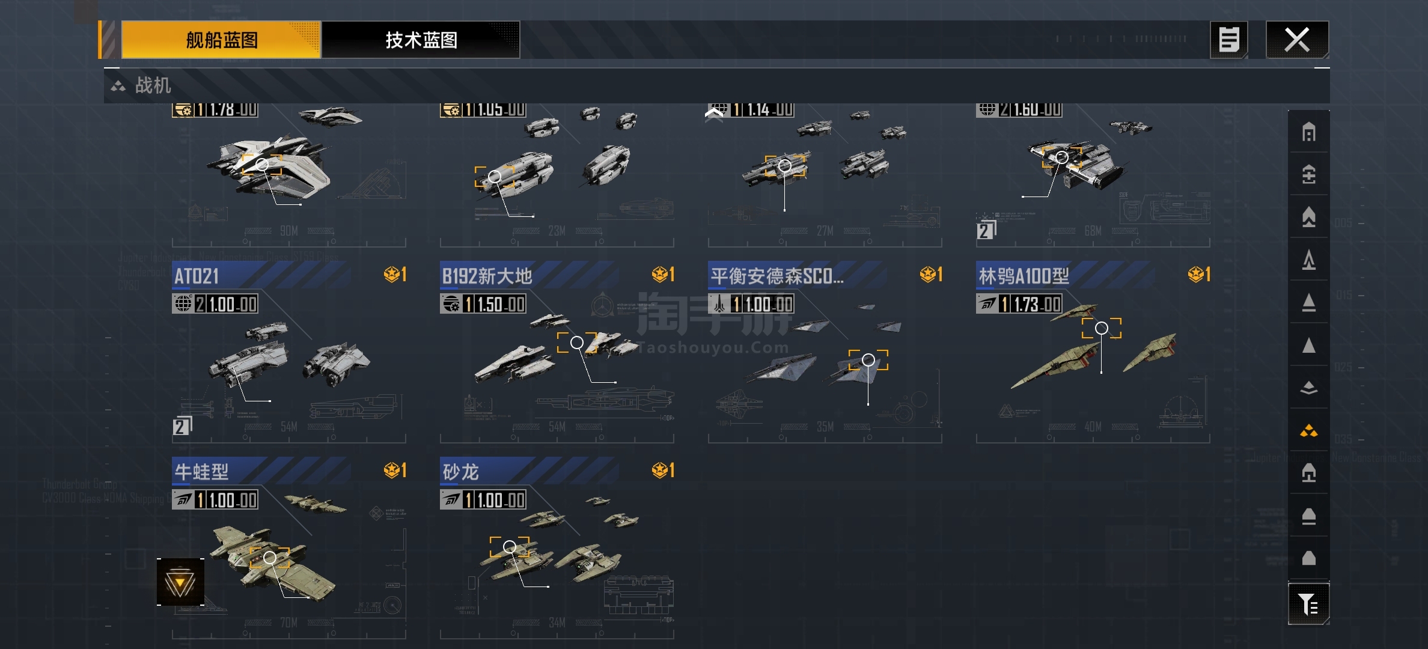Image resolution: width=1428 pixels, height=649 pixels.
Task: Click the orange inverted-triangle emblem button
Action: [180, 582]
